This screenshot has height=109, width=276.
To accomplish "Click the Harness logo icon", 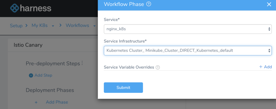I will click(x=15, y=8).
